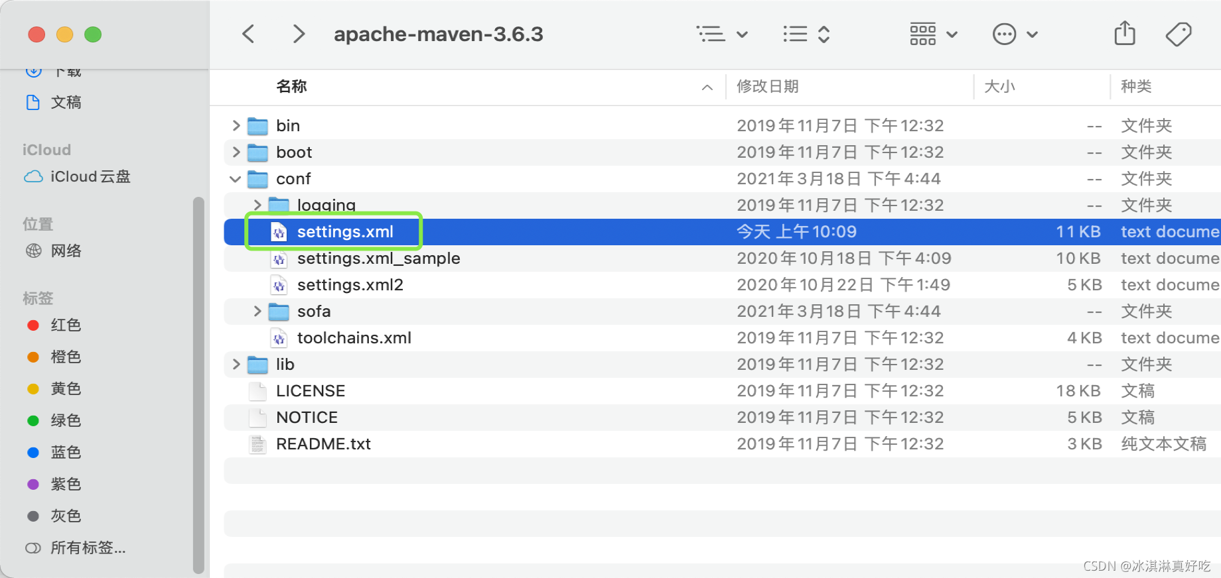Viewport: 1221px width, 578px height.
Task: Click the README.txt file icon
Action: 257,444
